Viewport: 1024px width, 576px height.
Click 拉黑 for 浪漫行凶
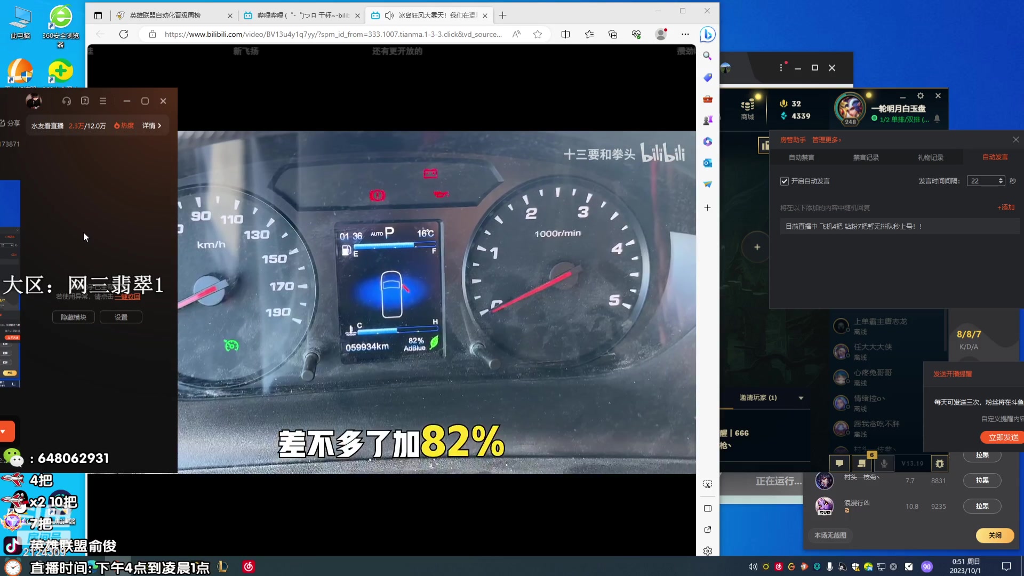(982, 506)
